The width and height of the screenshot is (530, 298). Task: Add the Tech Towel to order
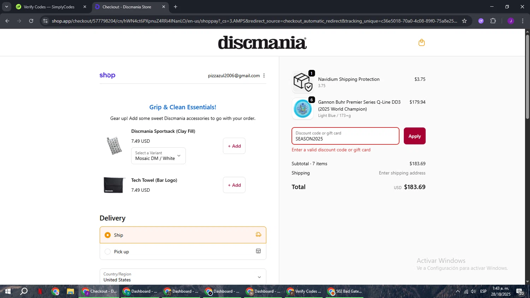click(x=234, y=185)
